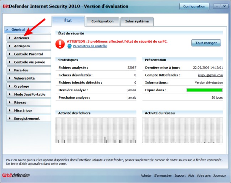Open the Journaux link
Screen dimensions: 231x183
[x=220, y=176]
